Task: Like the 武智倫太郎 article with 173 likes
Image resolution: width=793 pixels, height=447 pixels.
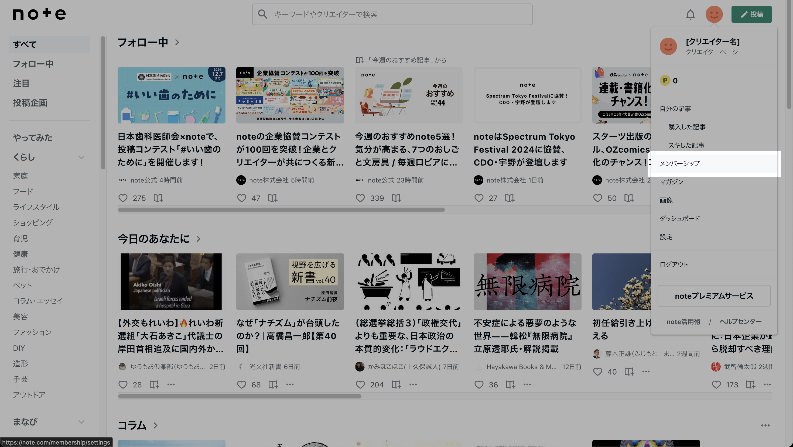Action: point(716,384)
